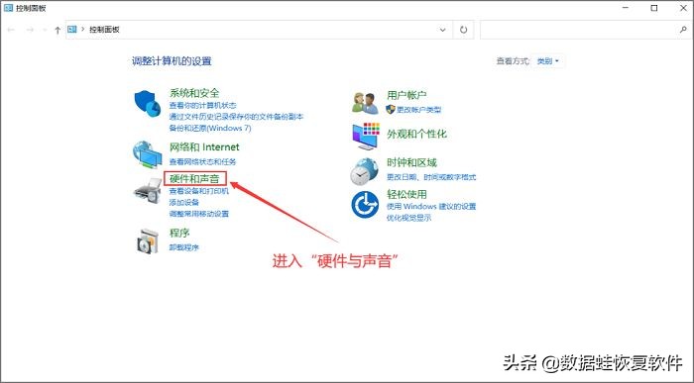
Task: Click 卸载程序 link
Action: 184,247
